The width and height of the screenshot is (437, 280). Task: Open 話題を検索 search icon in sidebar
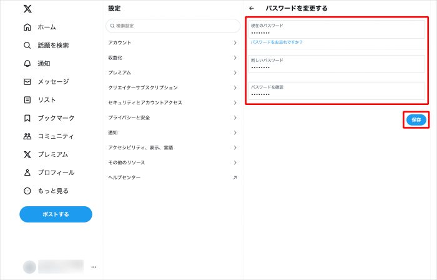click(x=27, y=46)
